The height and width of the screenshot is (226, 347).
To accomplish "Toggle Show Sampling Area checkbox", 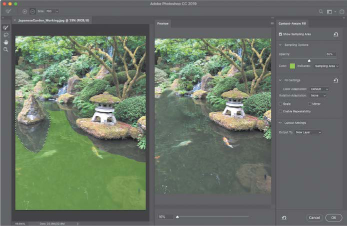I will coord(280,34).
